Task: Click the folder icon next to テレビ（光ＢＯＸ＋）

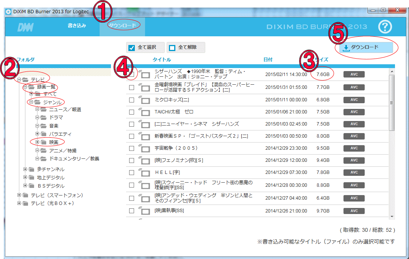Action: pyautogui.click(x=25, y=203)
